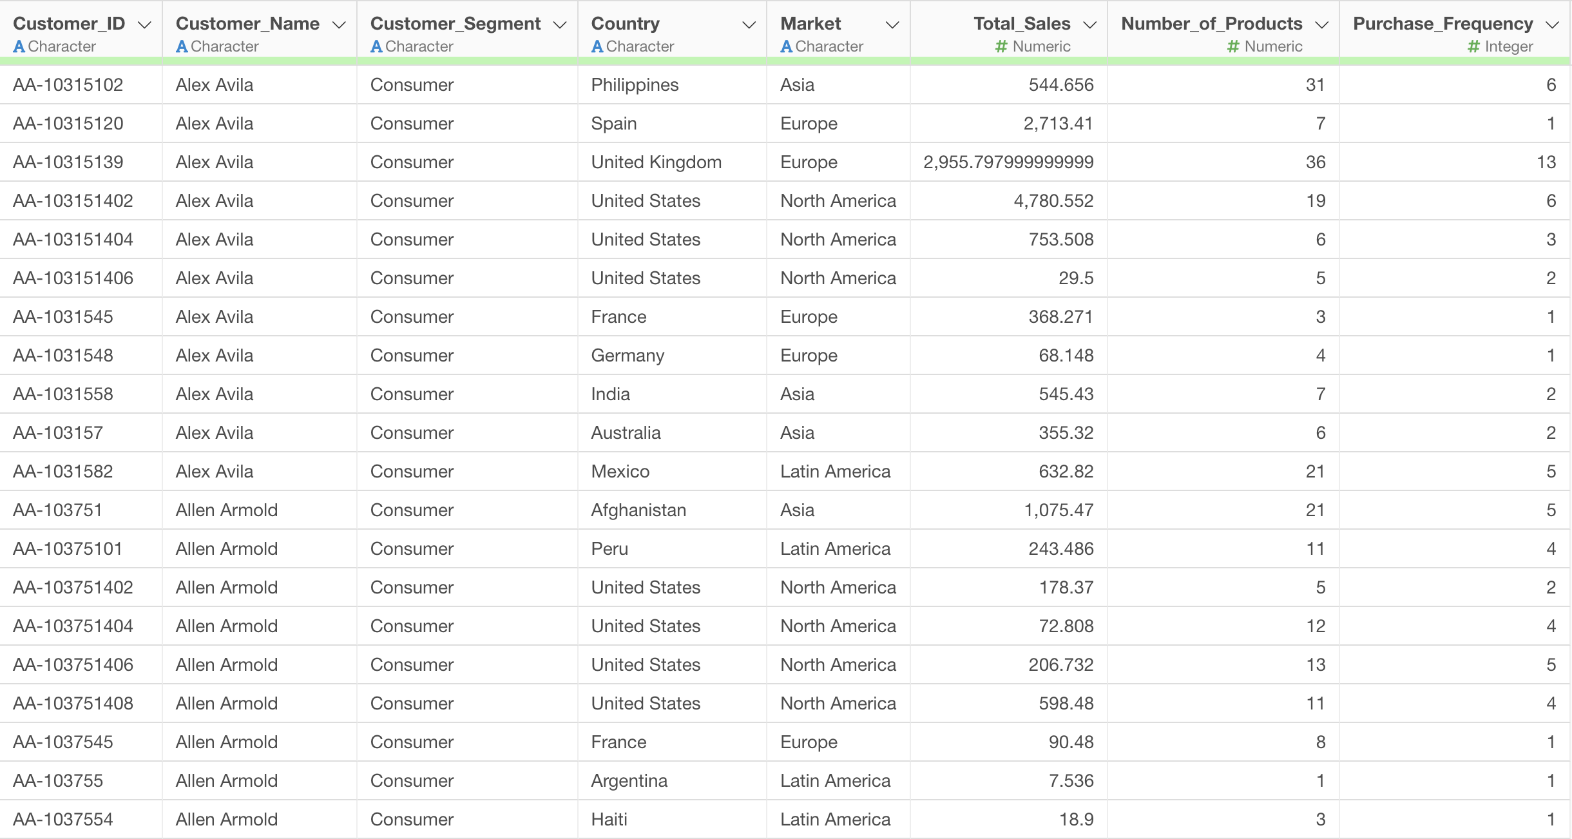Click Integer hash icon under Purchase_Frequency
The height and width of the screenshot is (839, 1572).
[x=1473, y=46]
